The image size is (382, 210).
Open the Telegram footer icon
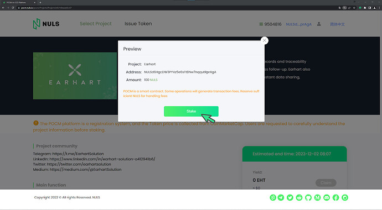(x=281, y=198)
